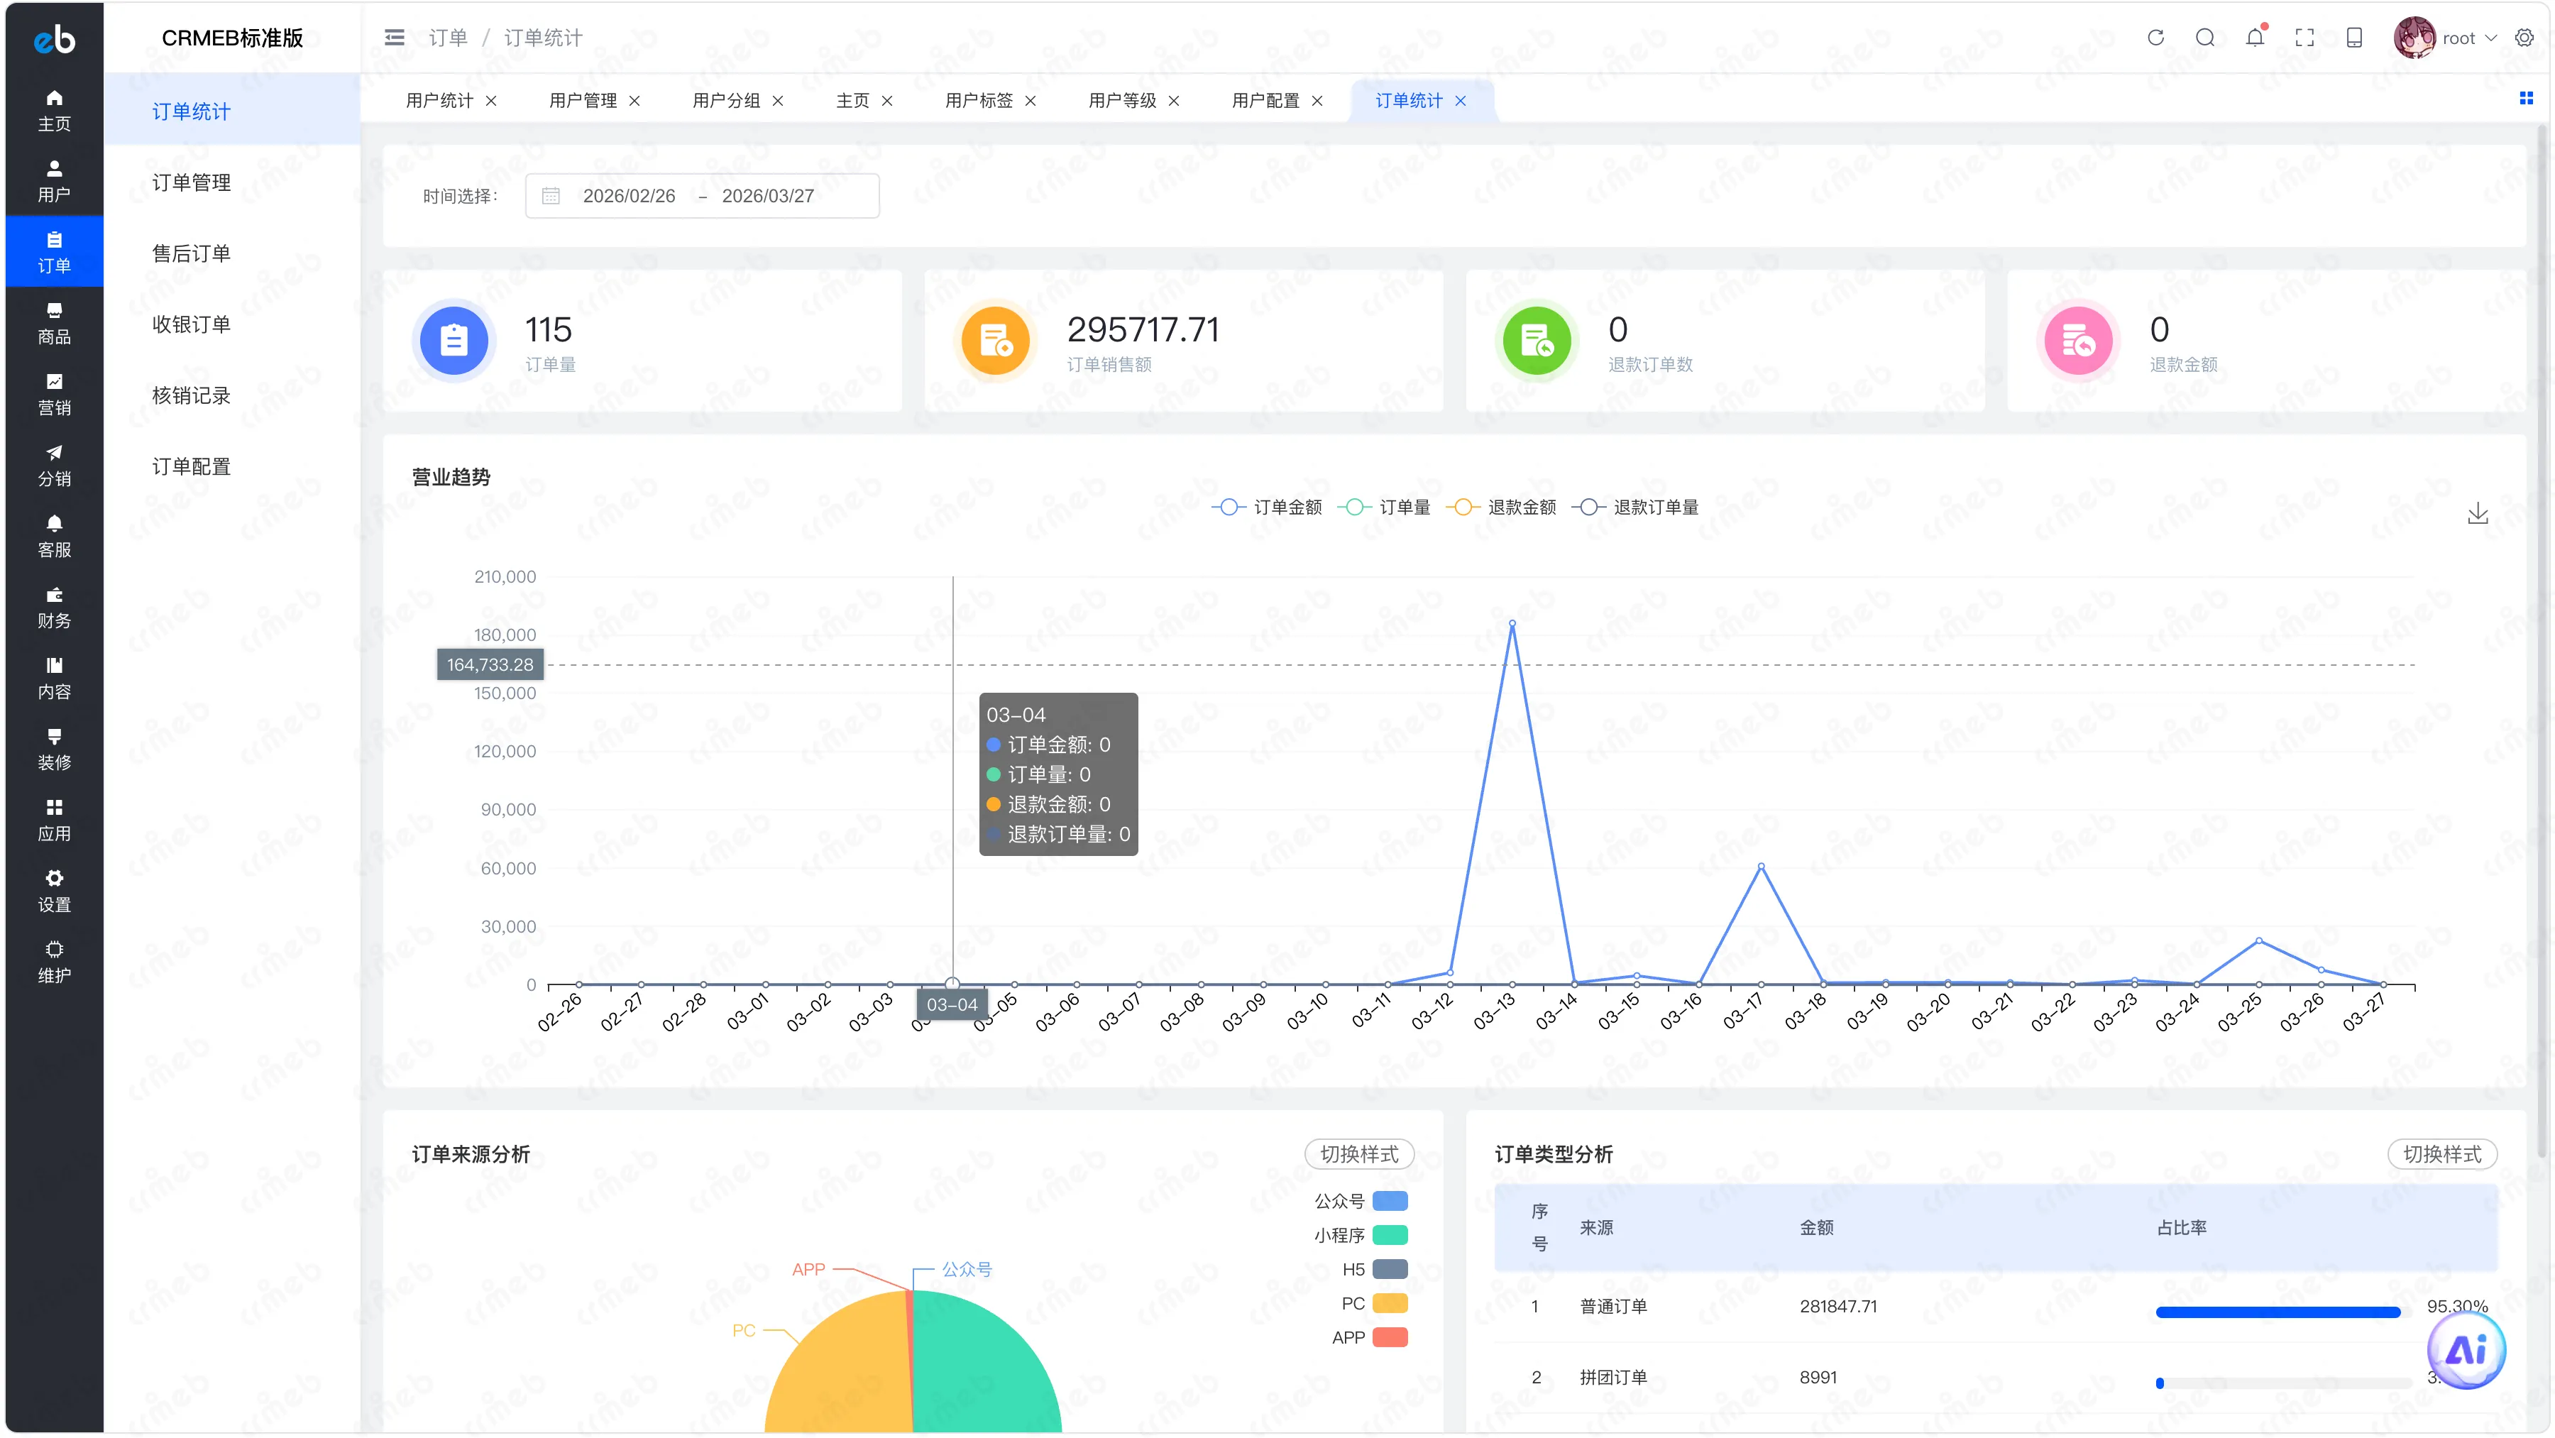Switch to the 用户统计 tab

click(x=439, y=100)
